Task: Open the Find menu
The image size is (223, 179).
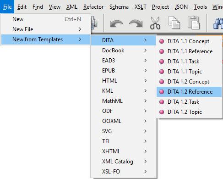Action: click(38, 7)
